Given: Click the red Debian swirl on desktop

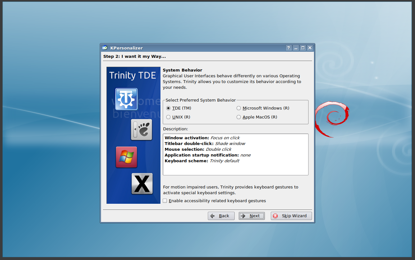Looking at the screenshot, I should pos(332,119).
